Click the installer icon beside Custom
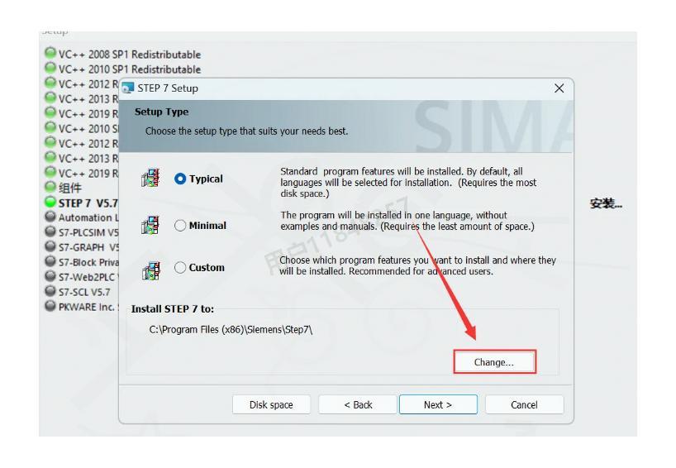The width and height of the screenshot is (676, 468). (150, 271)
